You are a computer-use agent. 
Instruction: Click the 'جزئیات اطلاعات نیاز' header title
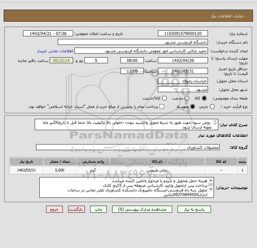coord(228,16)
